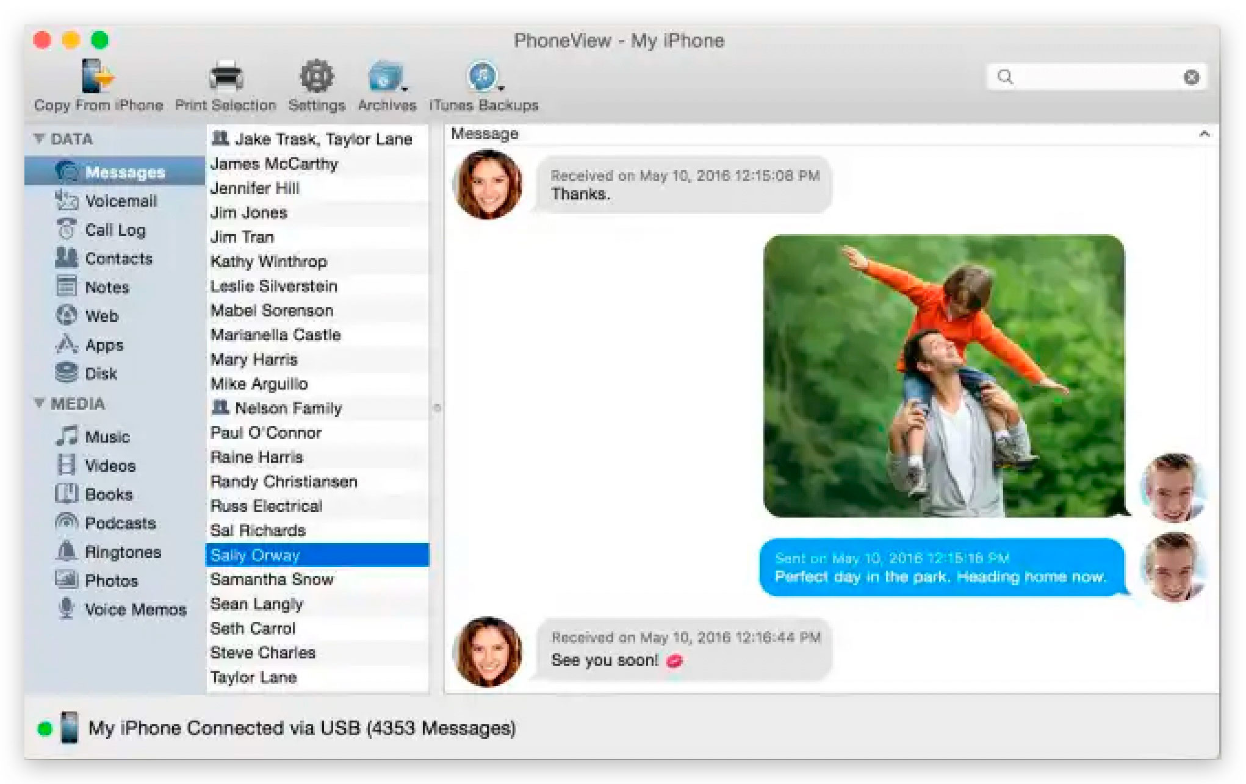
Task: Open the Podcasts sidebar icon
Action: [x=67, y=522]
